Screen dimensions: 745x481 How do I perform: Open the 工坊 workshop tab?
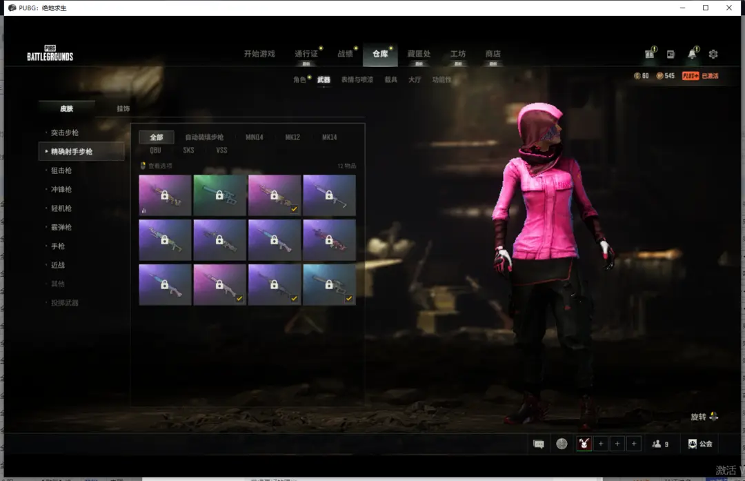click(458, 54)
